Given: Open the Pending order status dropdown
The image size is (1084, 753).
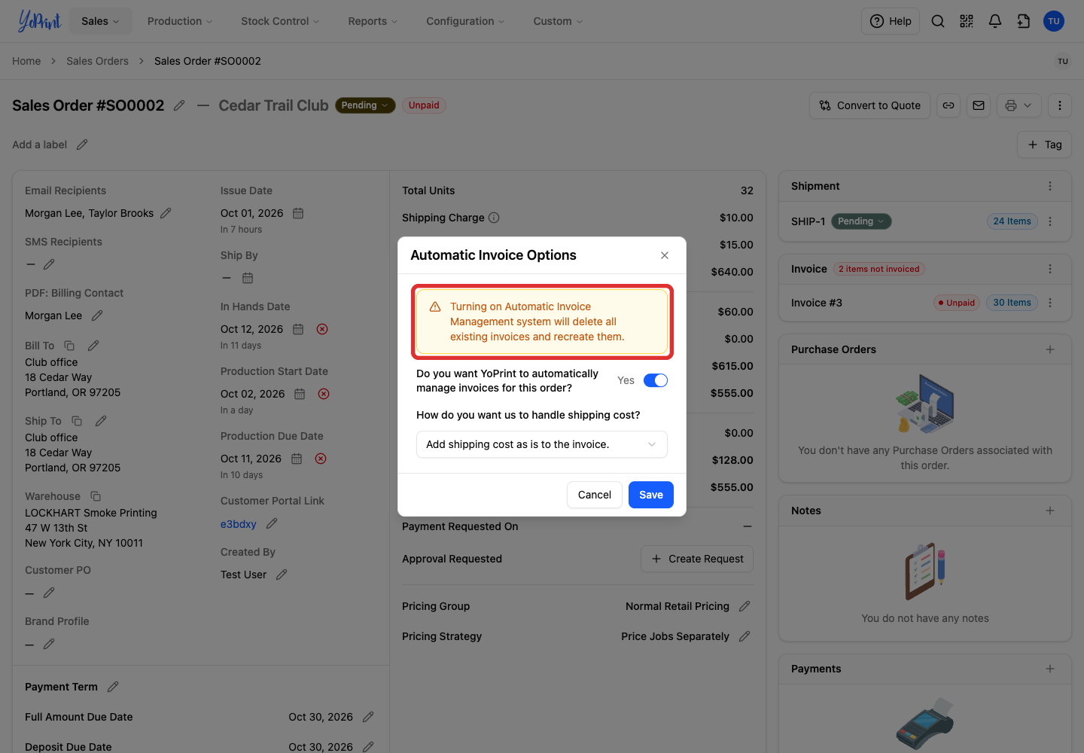Looking at the screenshot, I should click(365, 105).
